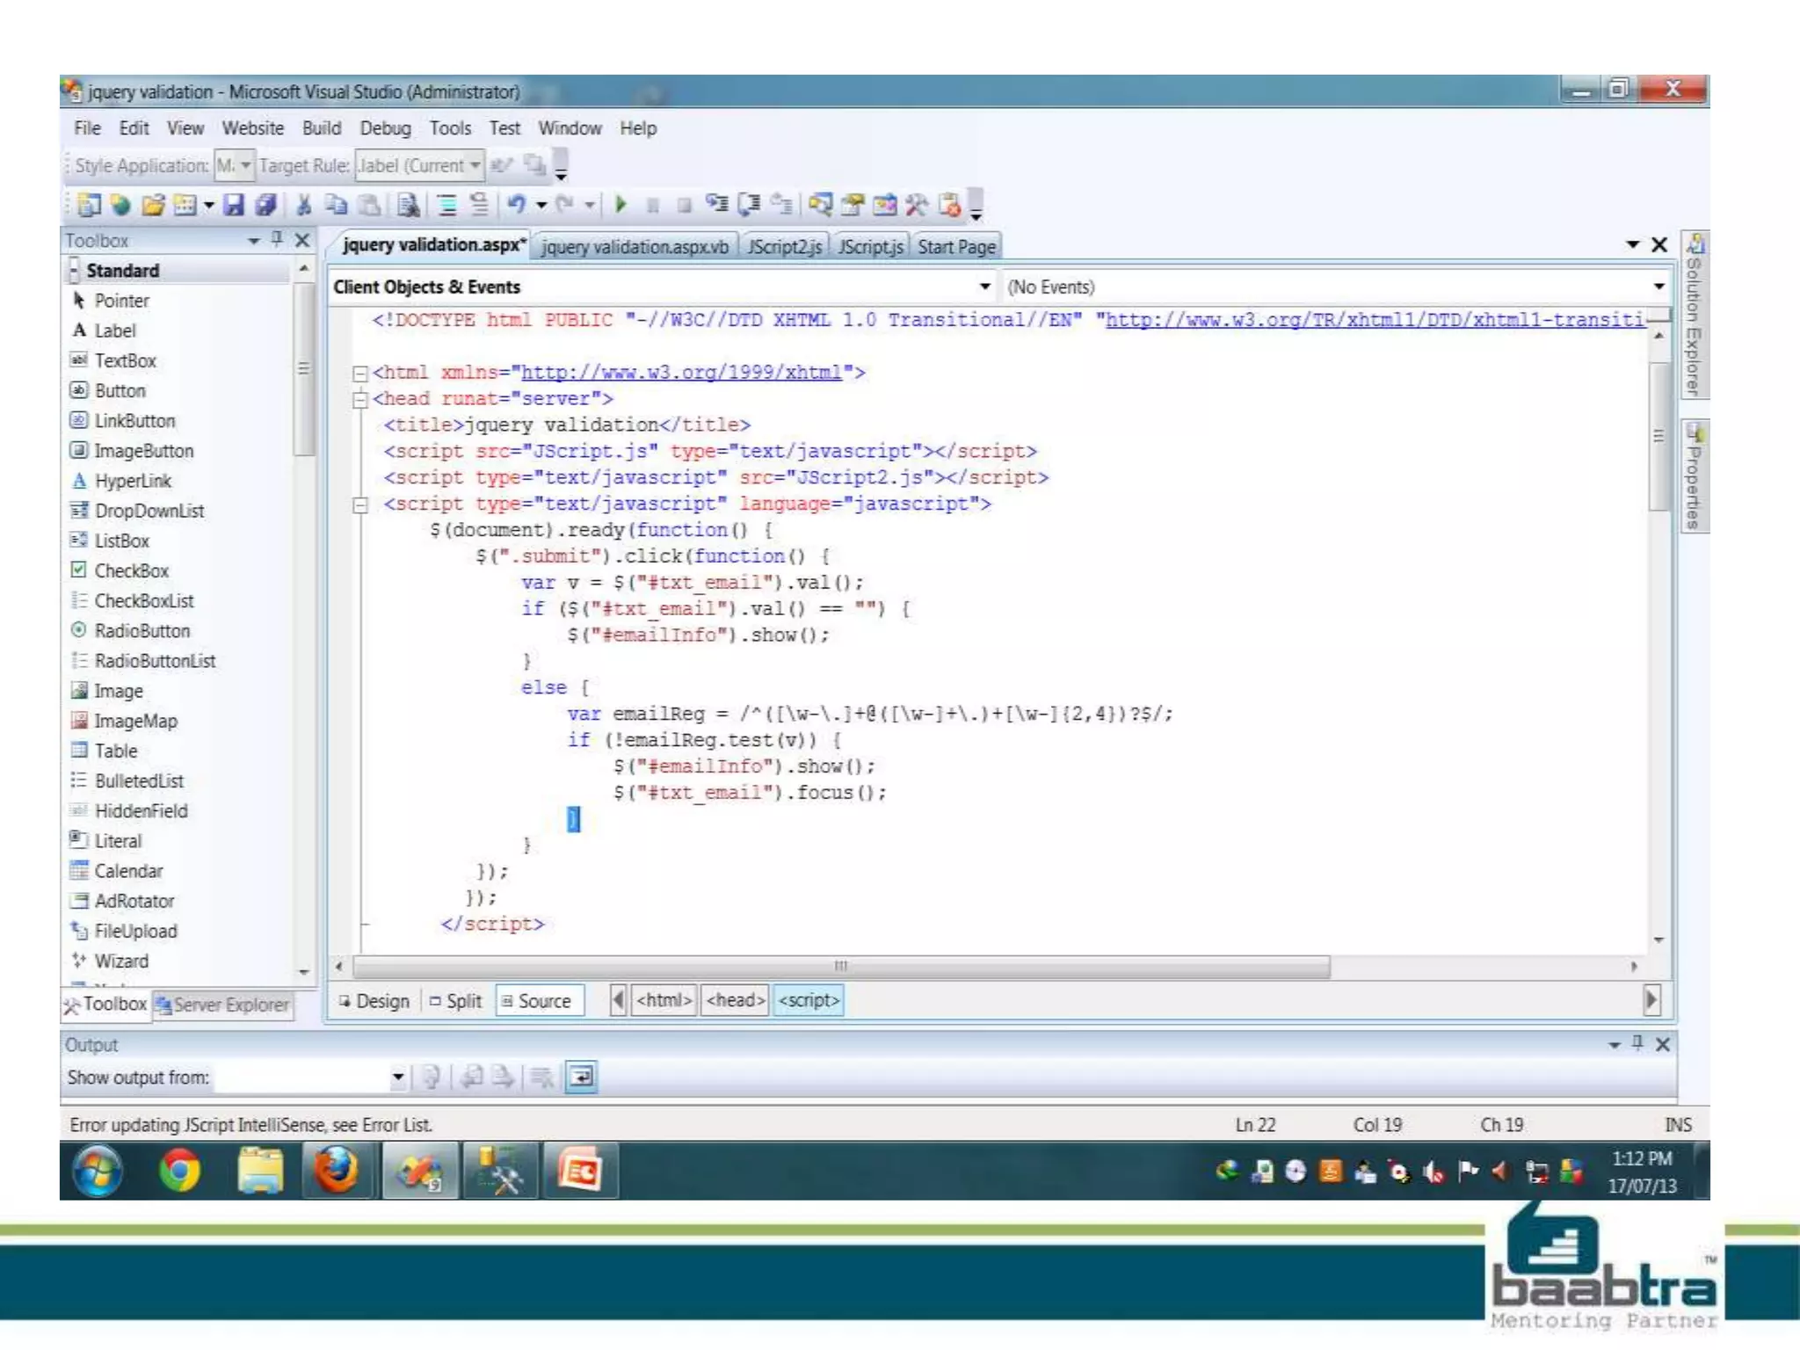
Task: Open the Debug menu
Action: tap(385, 128)
